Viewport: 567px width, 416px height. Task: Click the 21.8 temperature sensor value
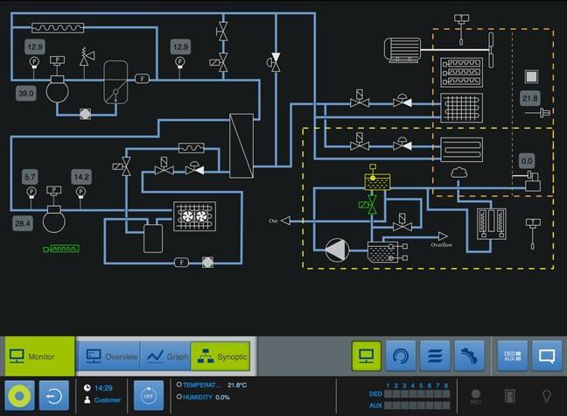(530, 98)
